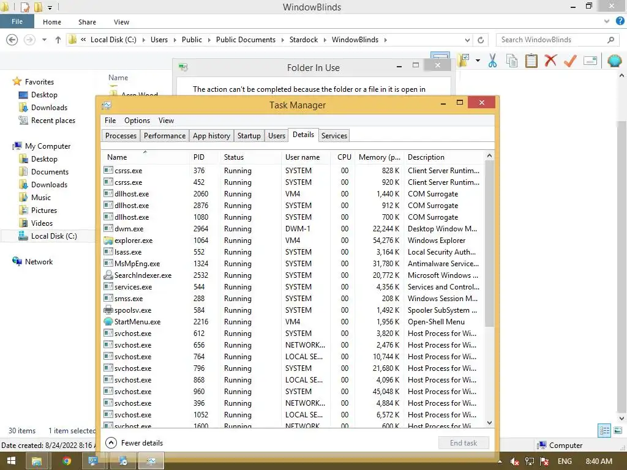The image size is (627, 470).
Task: Sort by Memory column header
Action: tap(379, 157)
